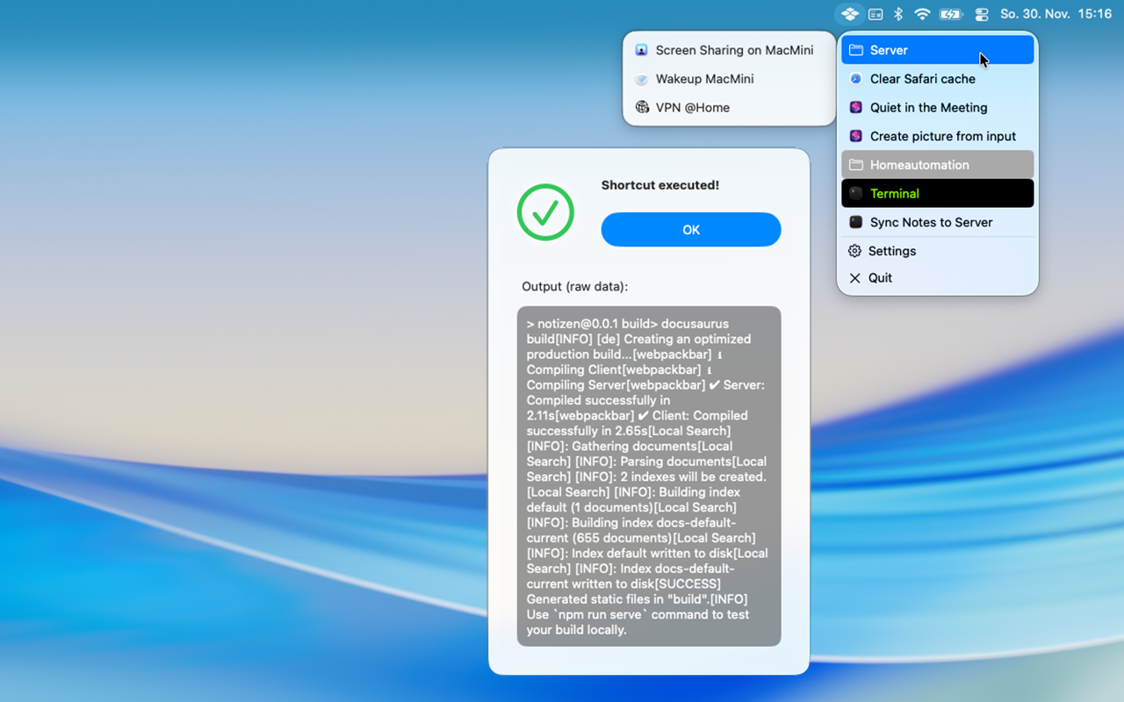Open Settings via the gear icon
Viewport: 1124px width, 702px height.
coord(855,251)
